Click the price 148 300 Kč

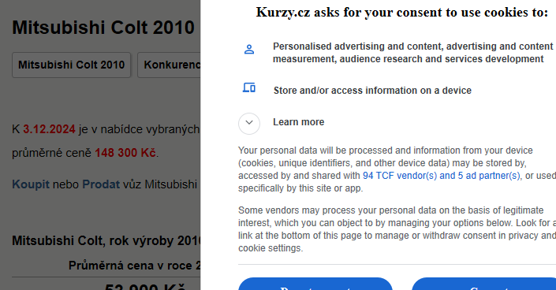125,153
